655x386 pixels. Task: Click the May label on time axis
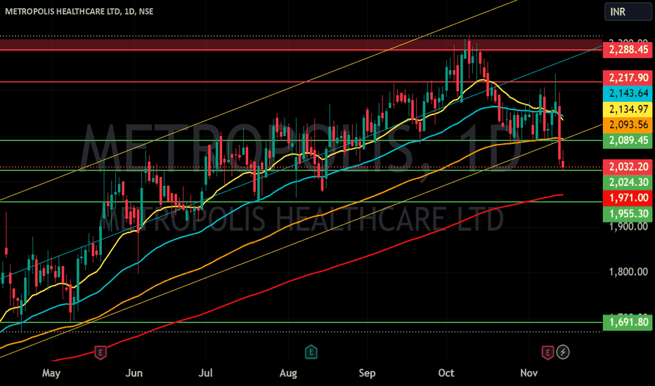coord(51,373)
